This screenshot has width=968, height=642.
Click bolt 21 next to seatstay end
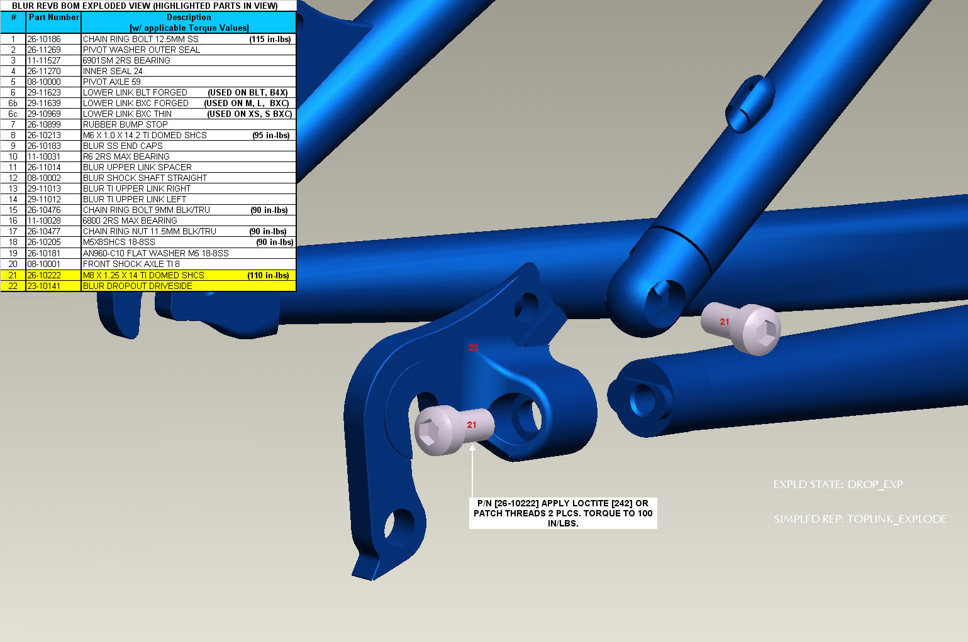tap(742, 327)
